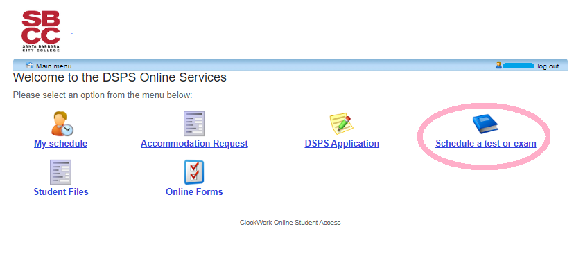Select Schedule a test or exam link
Screen dimensions: 574x253
(486, 144)
